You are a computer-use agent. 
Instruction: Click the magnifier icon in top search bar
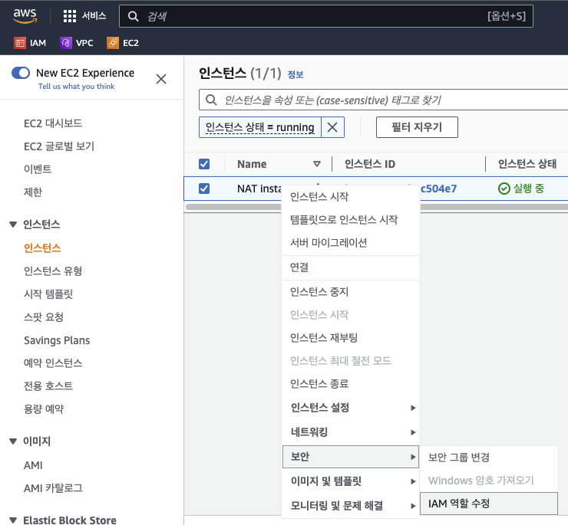(133, 16)
